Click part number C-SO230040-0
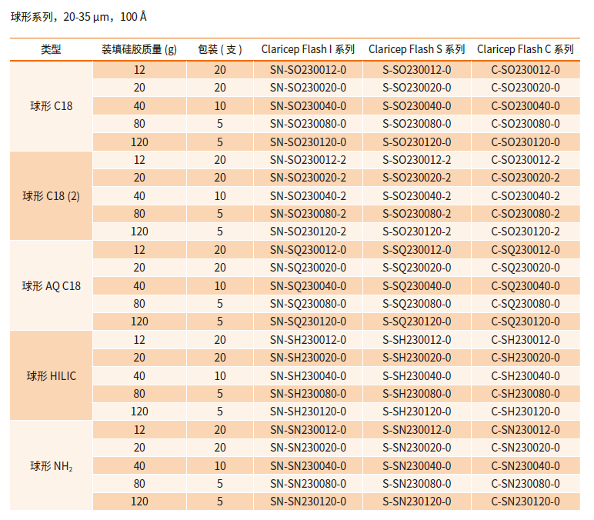The height and width of the screenshot is (520, 594). 526,106
